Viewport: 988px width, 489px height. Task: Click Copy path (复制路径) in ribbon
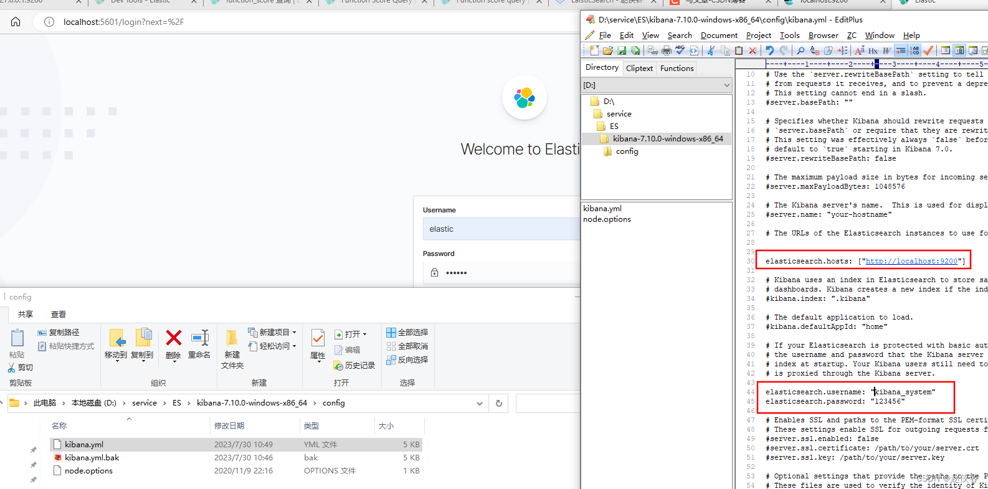pos(59,332)
